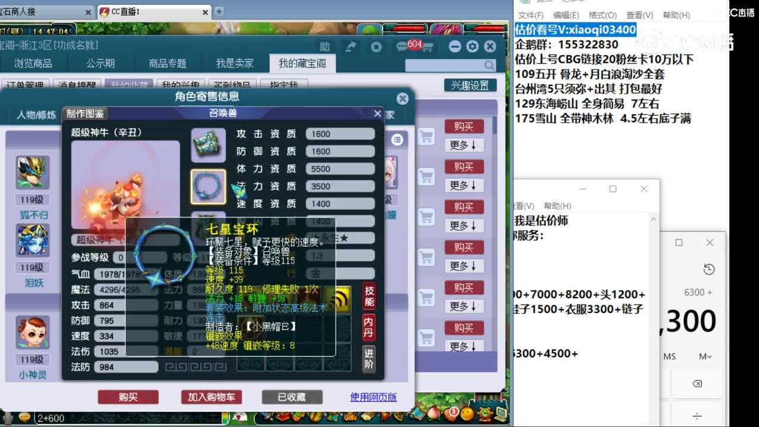Select the 七星宝环 ring equipment slot icon
759x427 pixels.
click(x=208, y=185)
